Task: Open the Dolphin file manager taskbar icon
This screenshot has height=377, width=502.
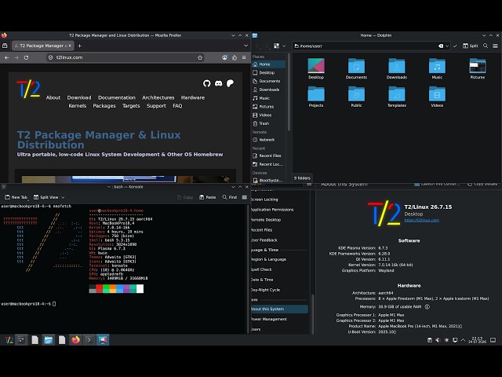Action: (49, 340)
